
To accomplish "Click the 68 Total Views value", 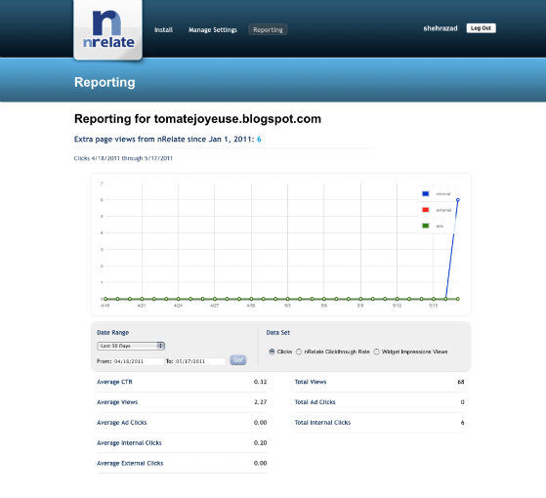I will [x=461, y=382].
